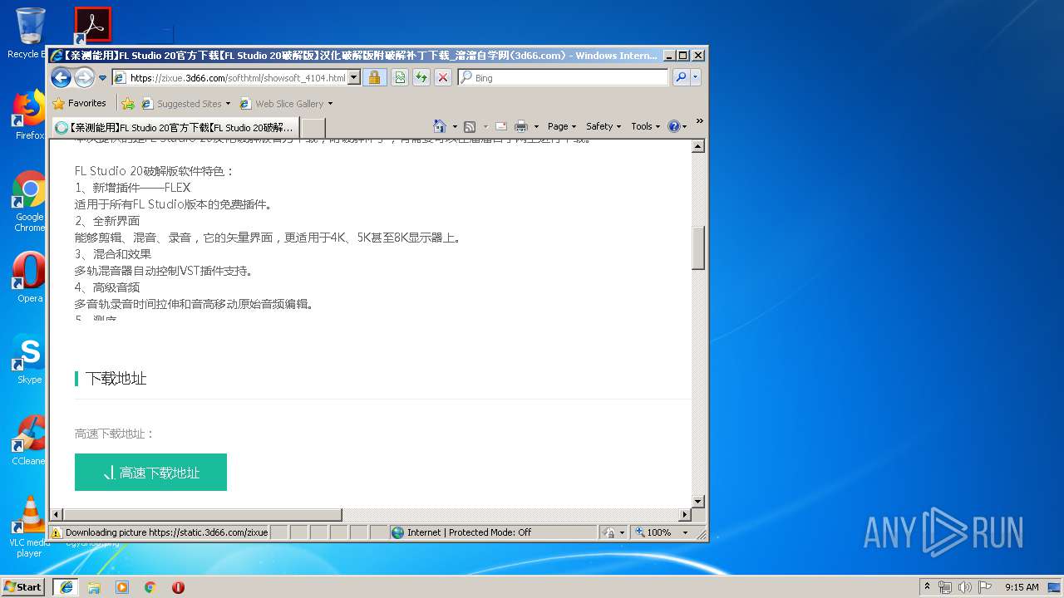This screenshot has height=598, width=1064.
Task: Click the red Stop loading icon
Action: click(x=443, y=78)
